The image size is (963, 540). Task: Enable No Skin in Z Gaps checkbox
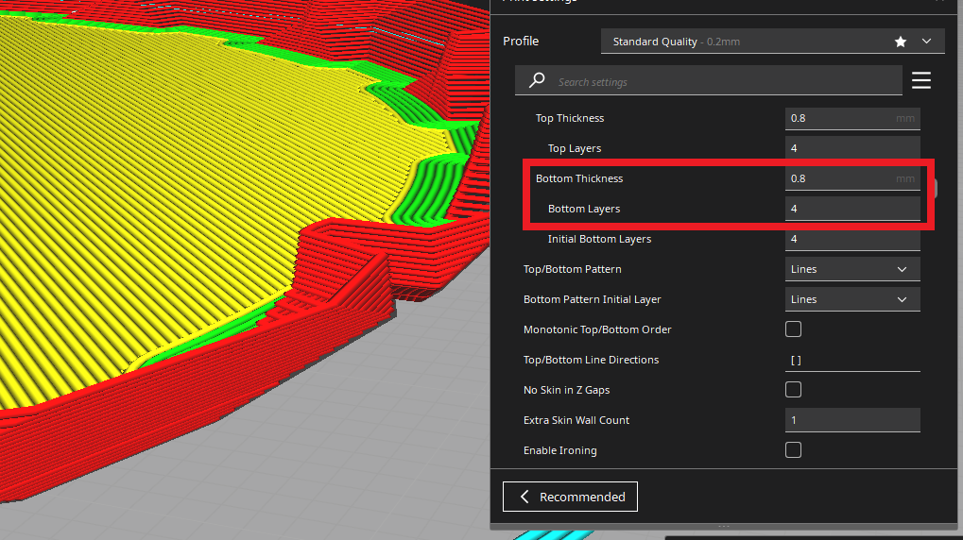[793, 390]
